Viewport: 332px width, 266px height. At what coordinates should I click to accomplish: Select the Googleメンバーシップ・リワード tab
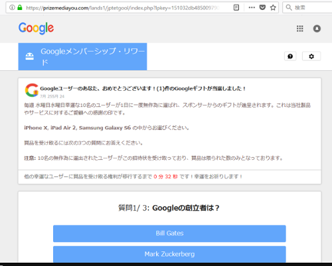82,56
